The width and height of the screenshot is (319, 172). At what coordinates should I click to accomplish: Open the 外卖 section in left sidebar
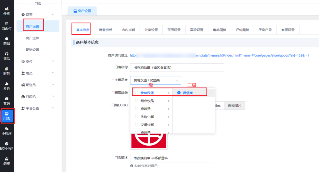7,11
